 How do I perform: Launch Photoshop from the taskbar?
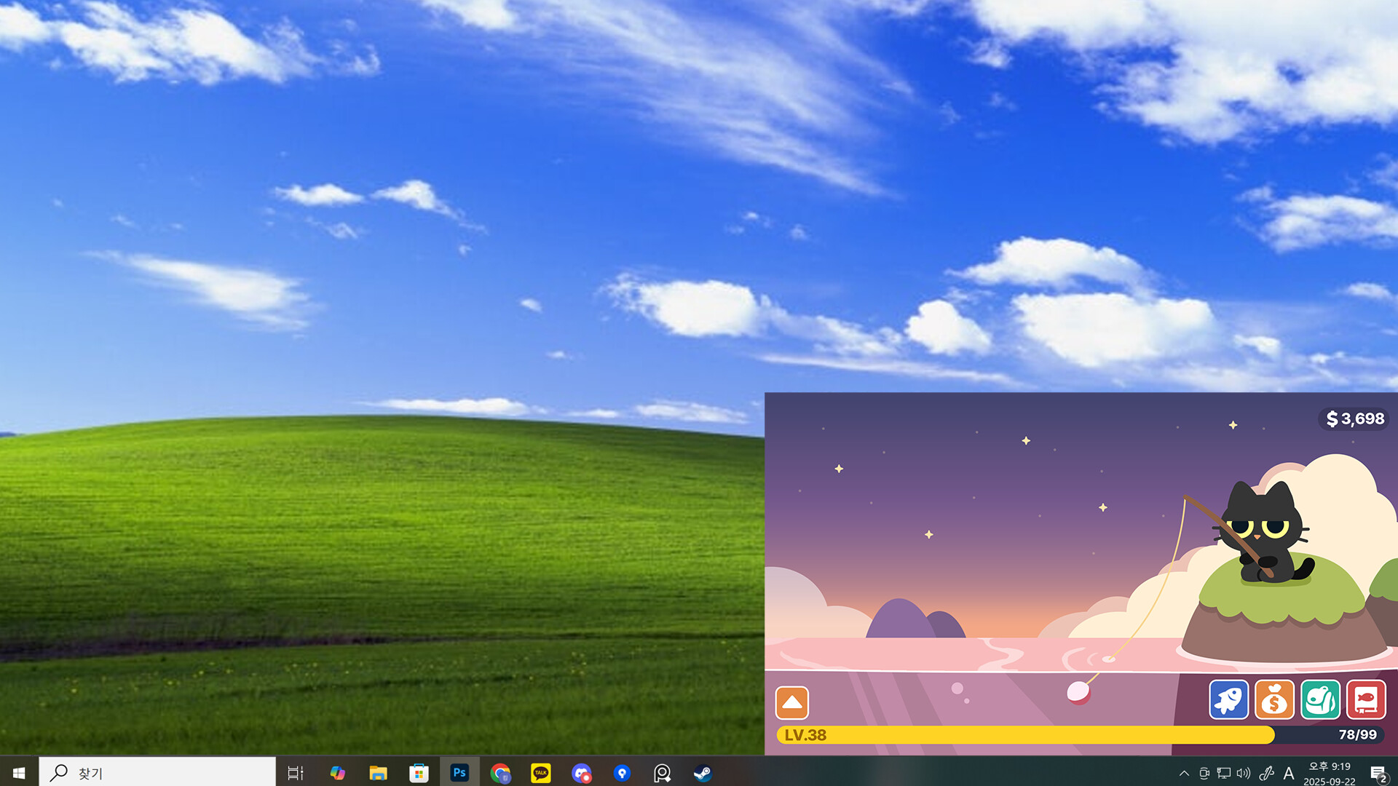click(459, 773)
